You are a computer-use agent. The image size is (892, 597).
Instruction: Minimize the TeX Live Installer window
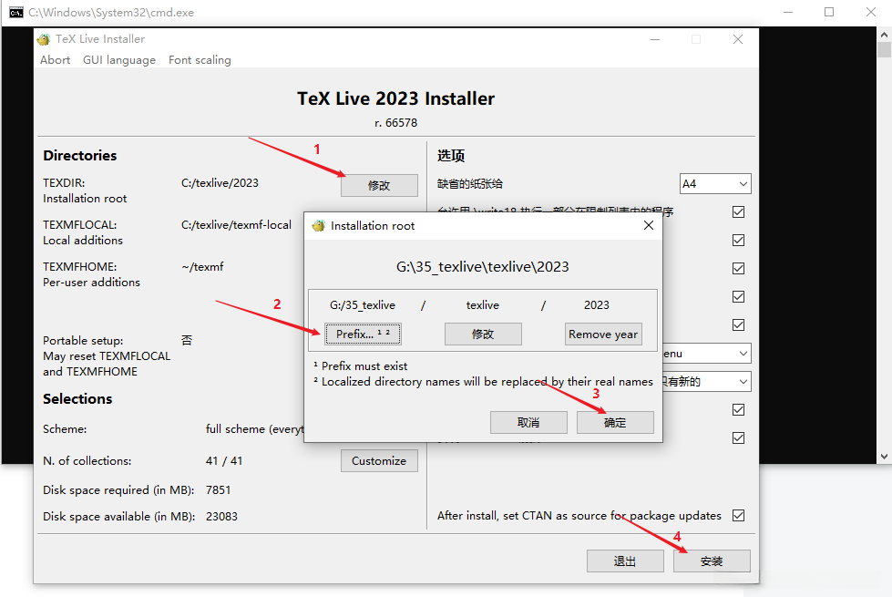pyautogui.click(x=655, y=39)
